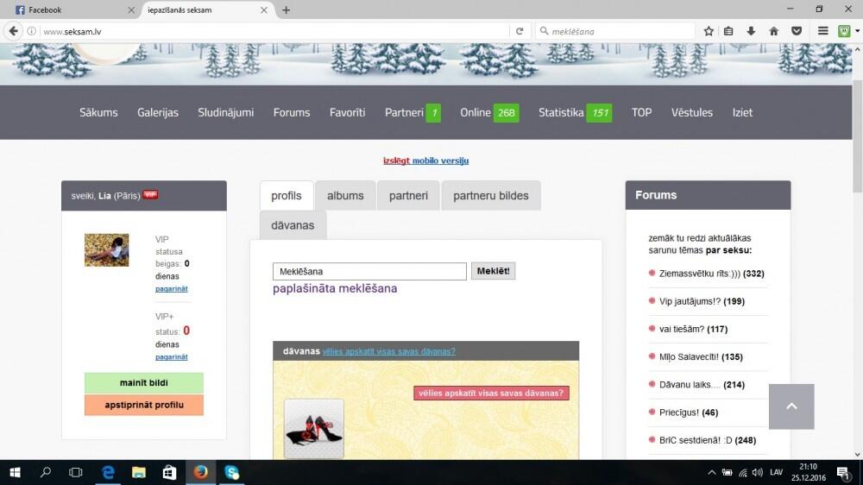
Task: Open the Forums menu item
Action: 292,112
